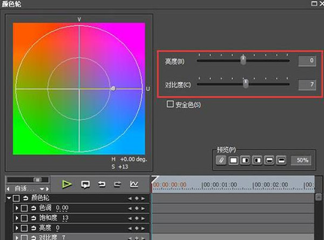Open the 自适 zoom dropdown
Image resolution: width=324 pixels, height=240 pixels.
(x=43, y=189)
